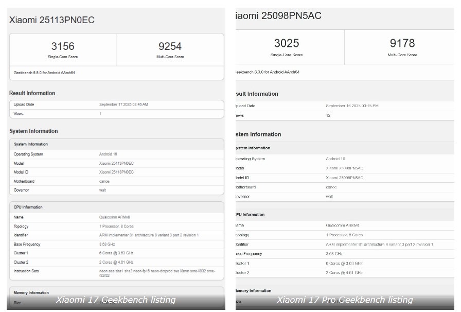Click the Model ID value Xiaomi 25098PN5AC
This screenshot has height=312, width=461.
pyautogui.click(x=344, y=178)
